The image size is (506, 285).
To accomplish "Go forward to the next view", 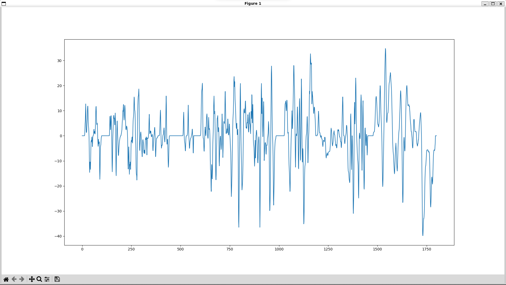I will (x=22, y=279).
